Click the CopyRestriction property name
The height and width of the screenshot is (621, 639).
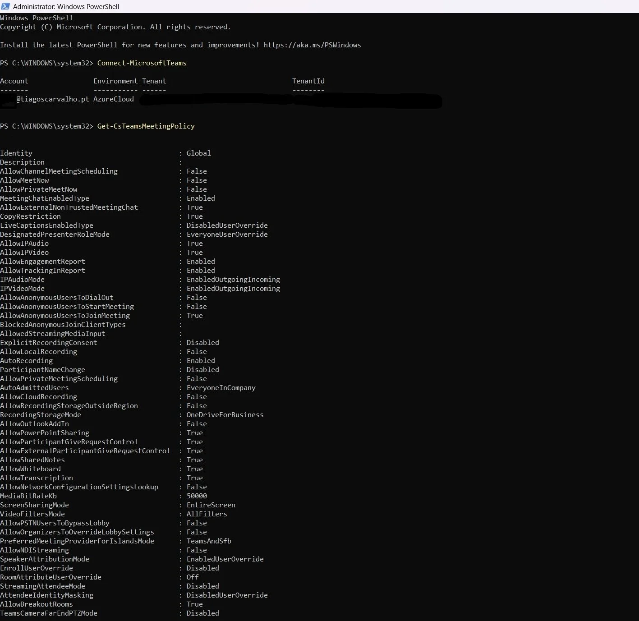(30, 216)
